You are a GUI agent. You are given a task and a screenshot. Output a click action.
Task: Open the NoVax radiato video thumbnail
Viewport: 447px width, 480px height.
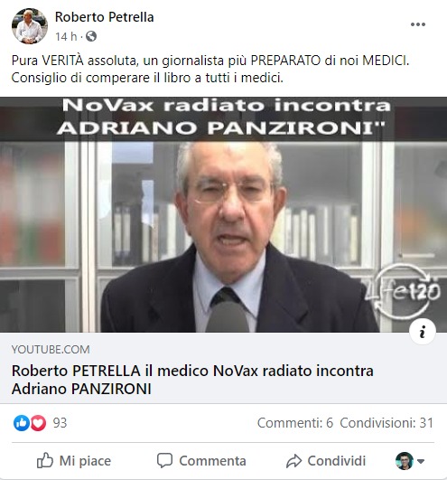[x=224, y=214]
